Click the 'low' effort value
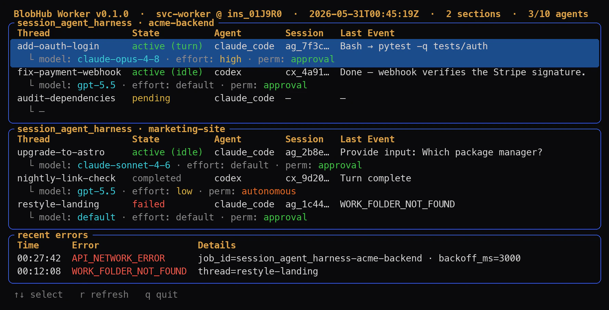 (184, 191)
